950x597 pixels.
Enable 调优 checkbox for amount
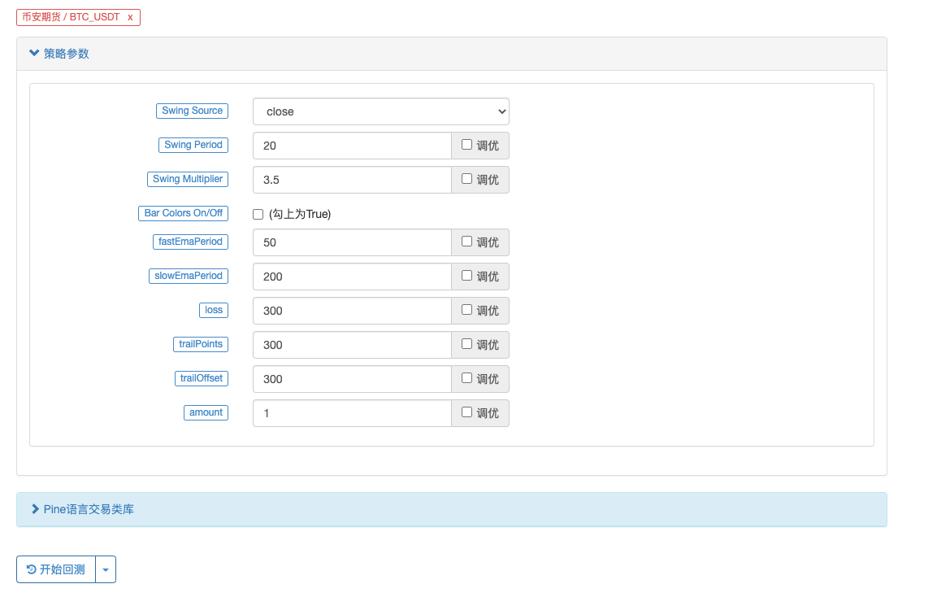pos(466,412)
